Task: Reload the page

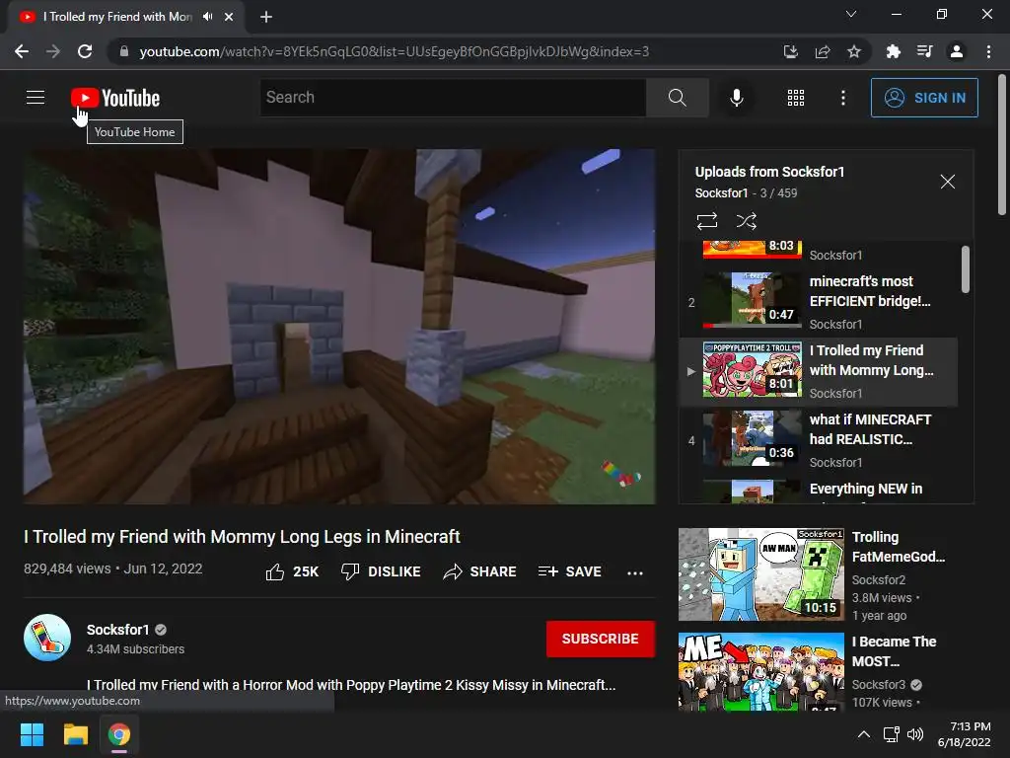Action: click(x=85, y=51)
